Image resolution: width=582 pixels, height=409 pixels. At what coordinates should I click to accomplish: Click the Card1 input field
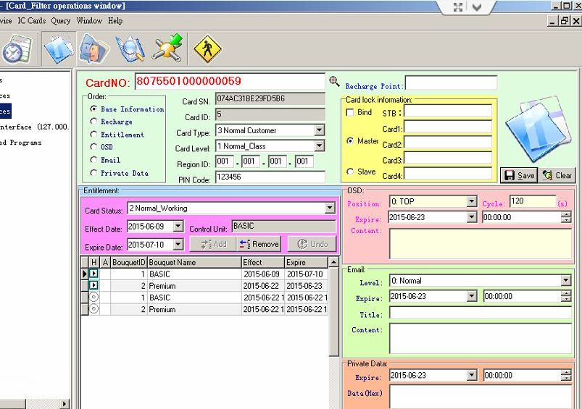448,127
